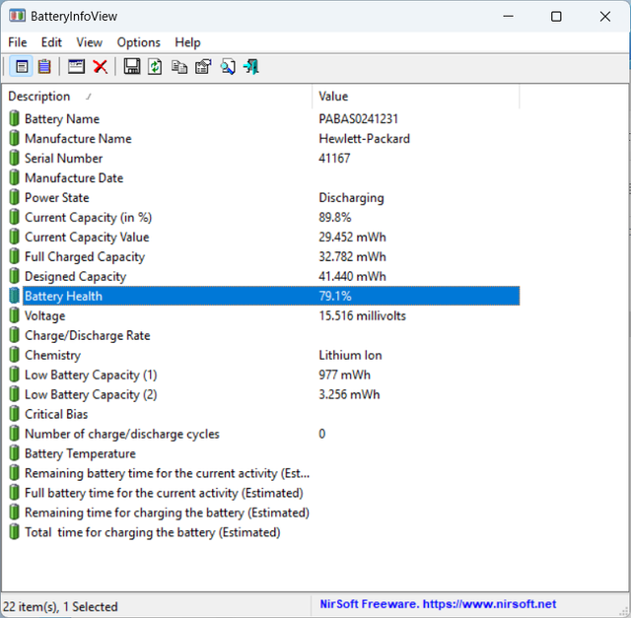631x618 pixels.
Task: Click the red X delete icon
Action: (101, 66)
